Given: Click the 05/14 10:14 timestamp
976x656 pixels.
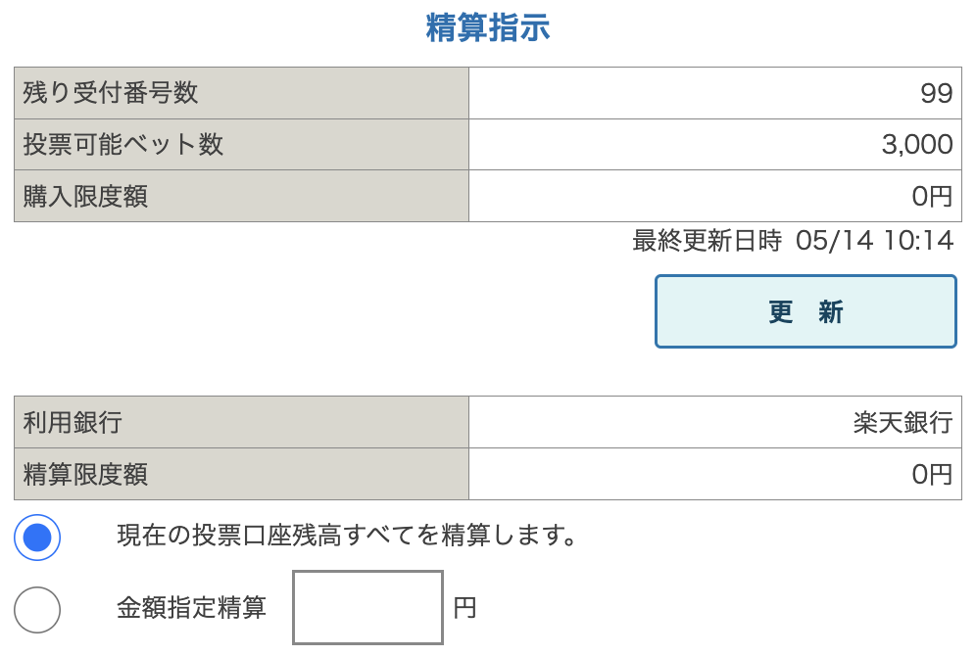Looking at the screenshot, I should click(x=874, y=241).
